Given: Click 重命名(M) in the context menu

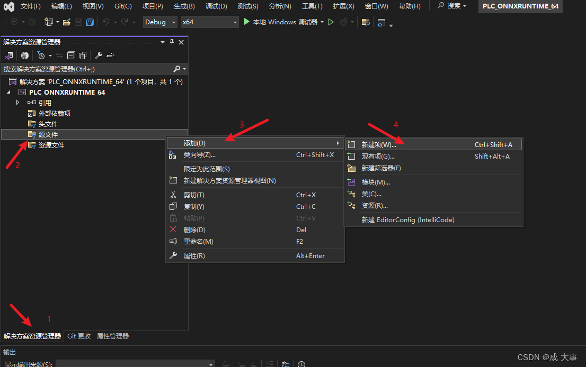Looking at the screenshot, I should pos(198,242).
